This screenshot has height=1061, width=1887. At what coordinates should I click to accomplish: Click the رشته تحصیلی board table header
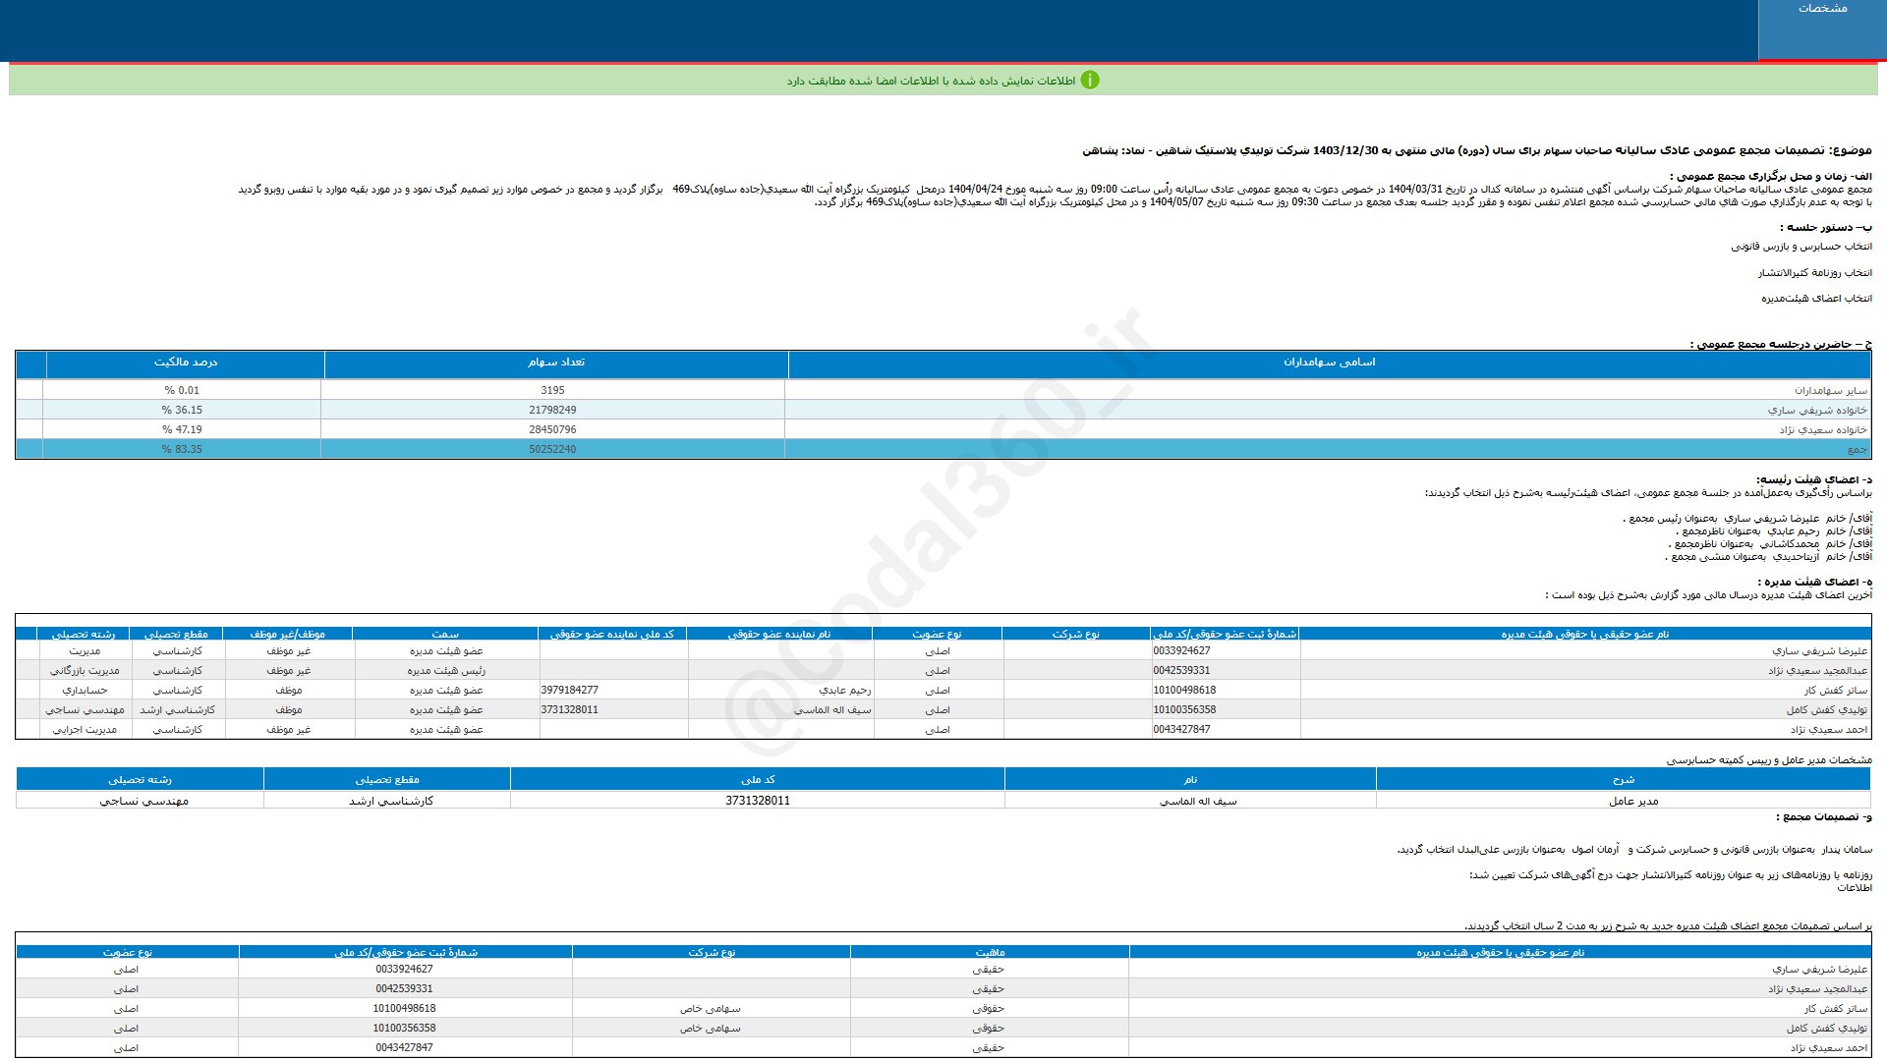(84, 634)
